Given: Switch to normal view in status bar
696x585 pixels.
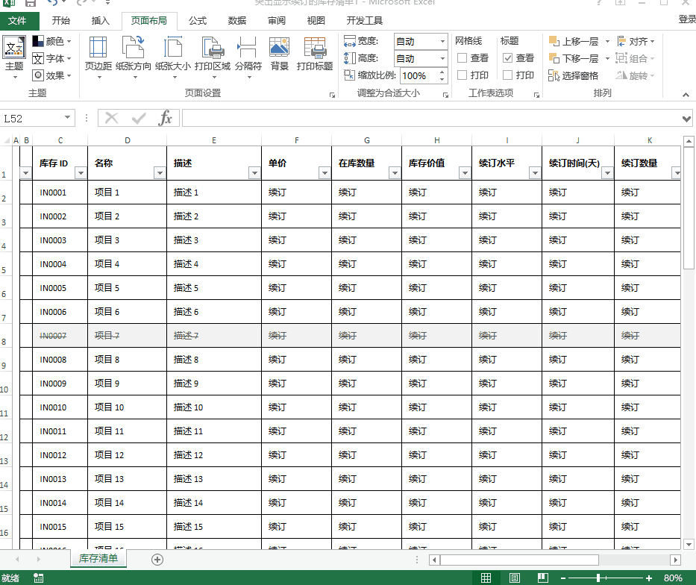Looking at the screenshot, I should coord(486,578).
